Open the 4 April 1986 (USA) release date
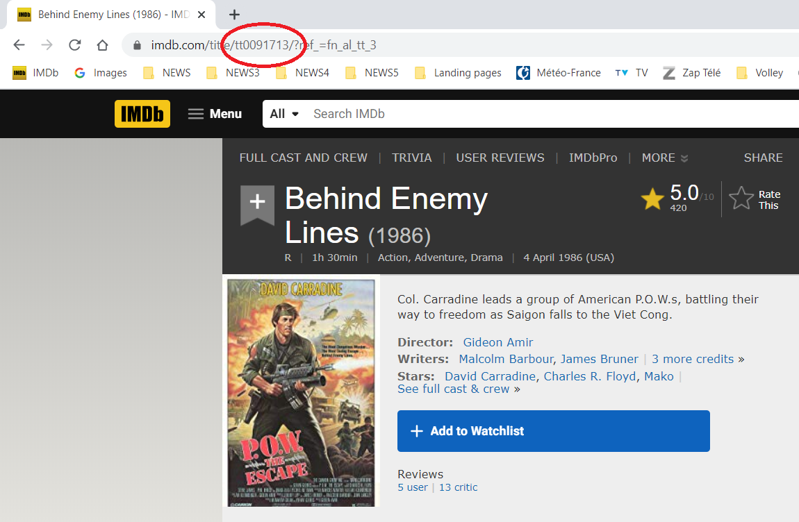Image resolution: width=799 pixels, height=522 pixels. tap(568, 258)
